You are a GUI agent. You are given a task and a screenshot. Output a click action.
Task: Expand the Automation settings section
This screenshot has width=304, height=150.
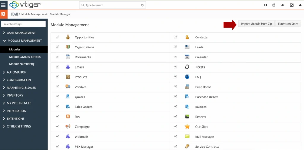[17, 72]
